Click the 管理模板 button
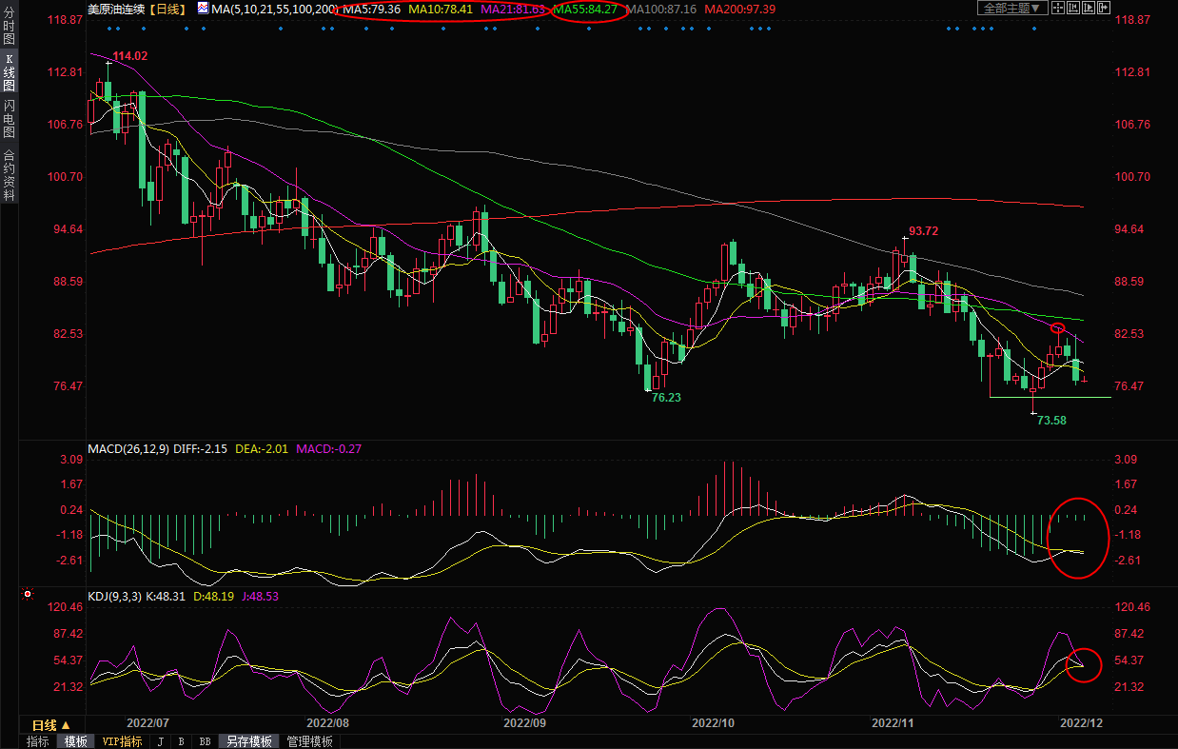Viewport: 1178px width, 749px height. click(310, 741)
